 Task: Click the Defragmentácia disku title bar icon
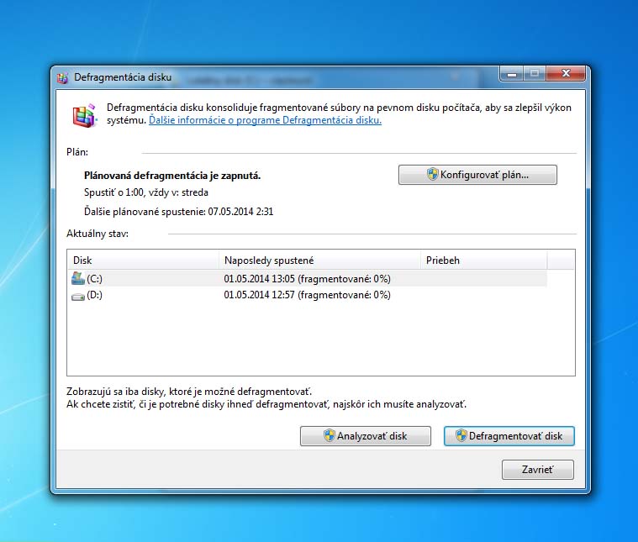tap(62, 77)
